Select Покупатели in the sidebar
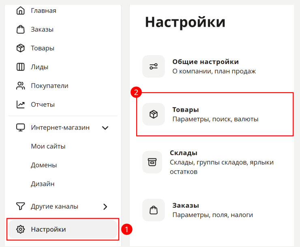The height and width of the screenshot is (247, 300). pyautogui.click(x=49, y=86)
